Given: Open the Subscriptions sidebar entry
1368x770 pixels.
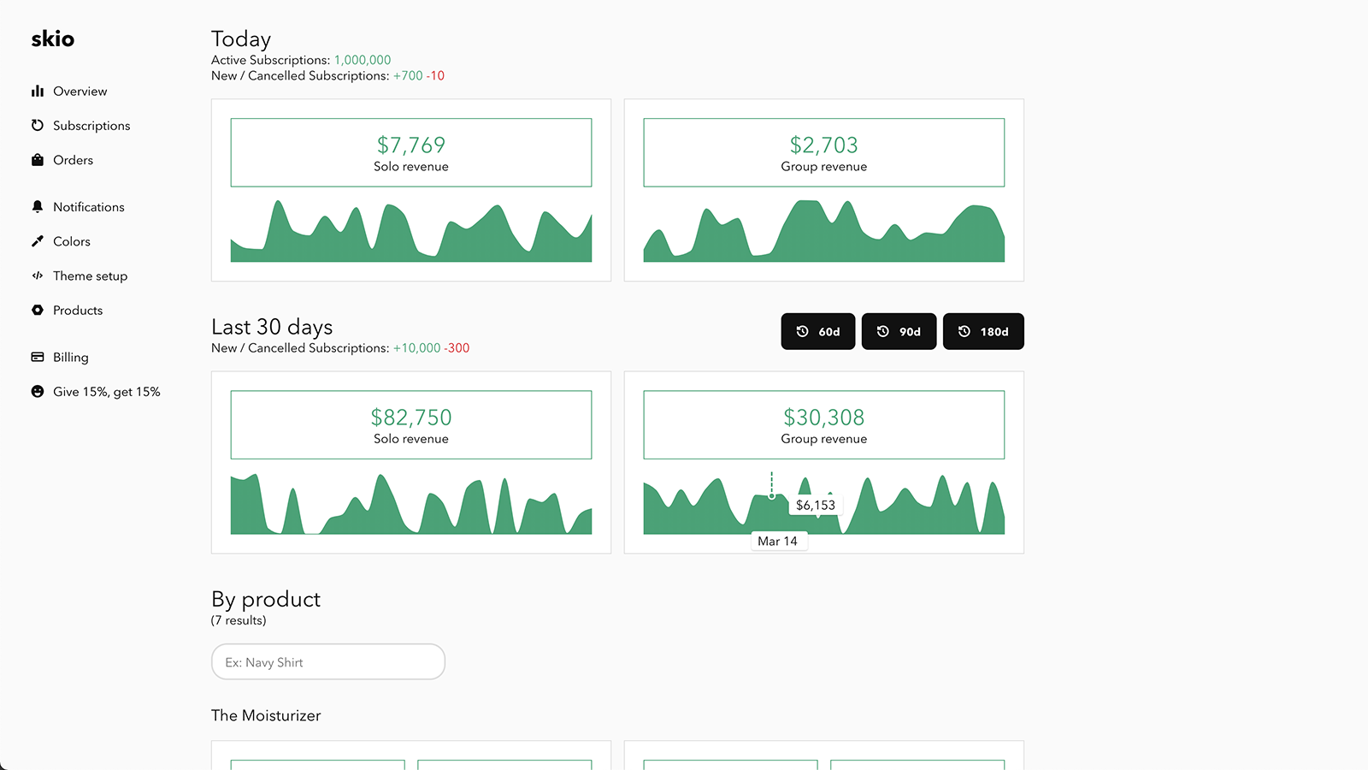Looking at the screenshot, I should tap(91, 125).
